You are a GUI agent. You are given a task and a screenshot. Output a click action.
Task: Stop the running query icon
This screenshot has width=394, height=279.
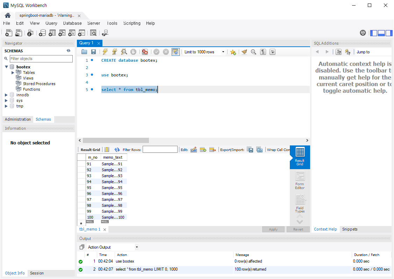[134, 52]
